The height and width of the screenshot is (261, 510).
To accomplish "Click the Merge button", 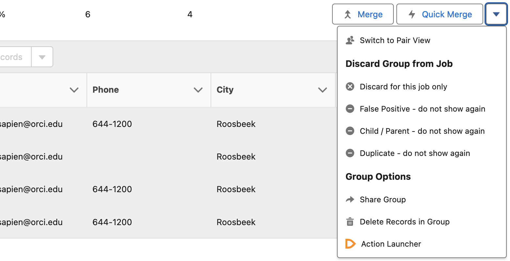I will pyautogui.click(x=363, y=14).
